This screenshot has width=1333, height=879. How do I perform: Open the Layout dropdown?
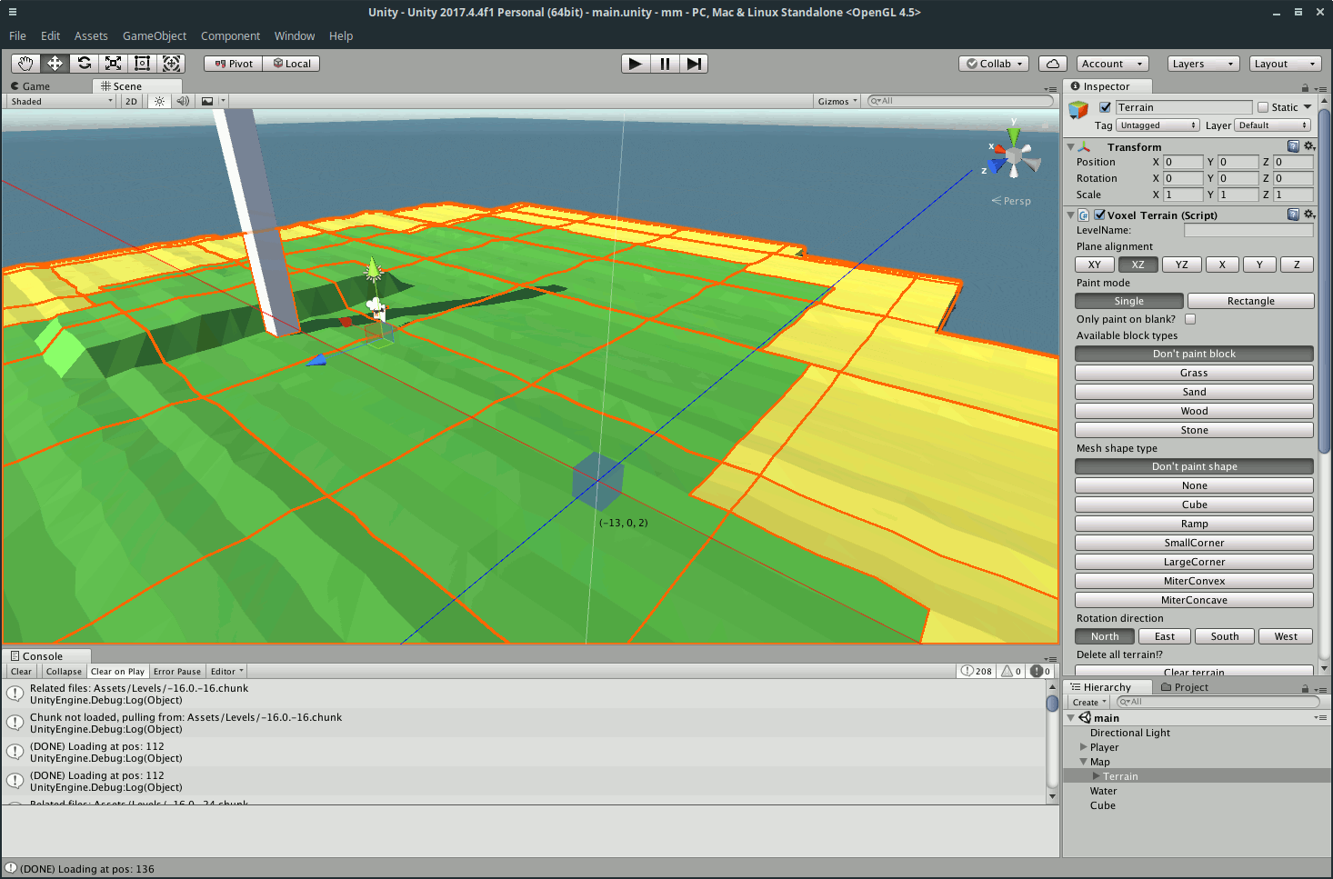1284,64
